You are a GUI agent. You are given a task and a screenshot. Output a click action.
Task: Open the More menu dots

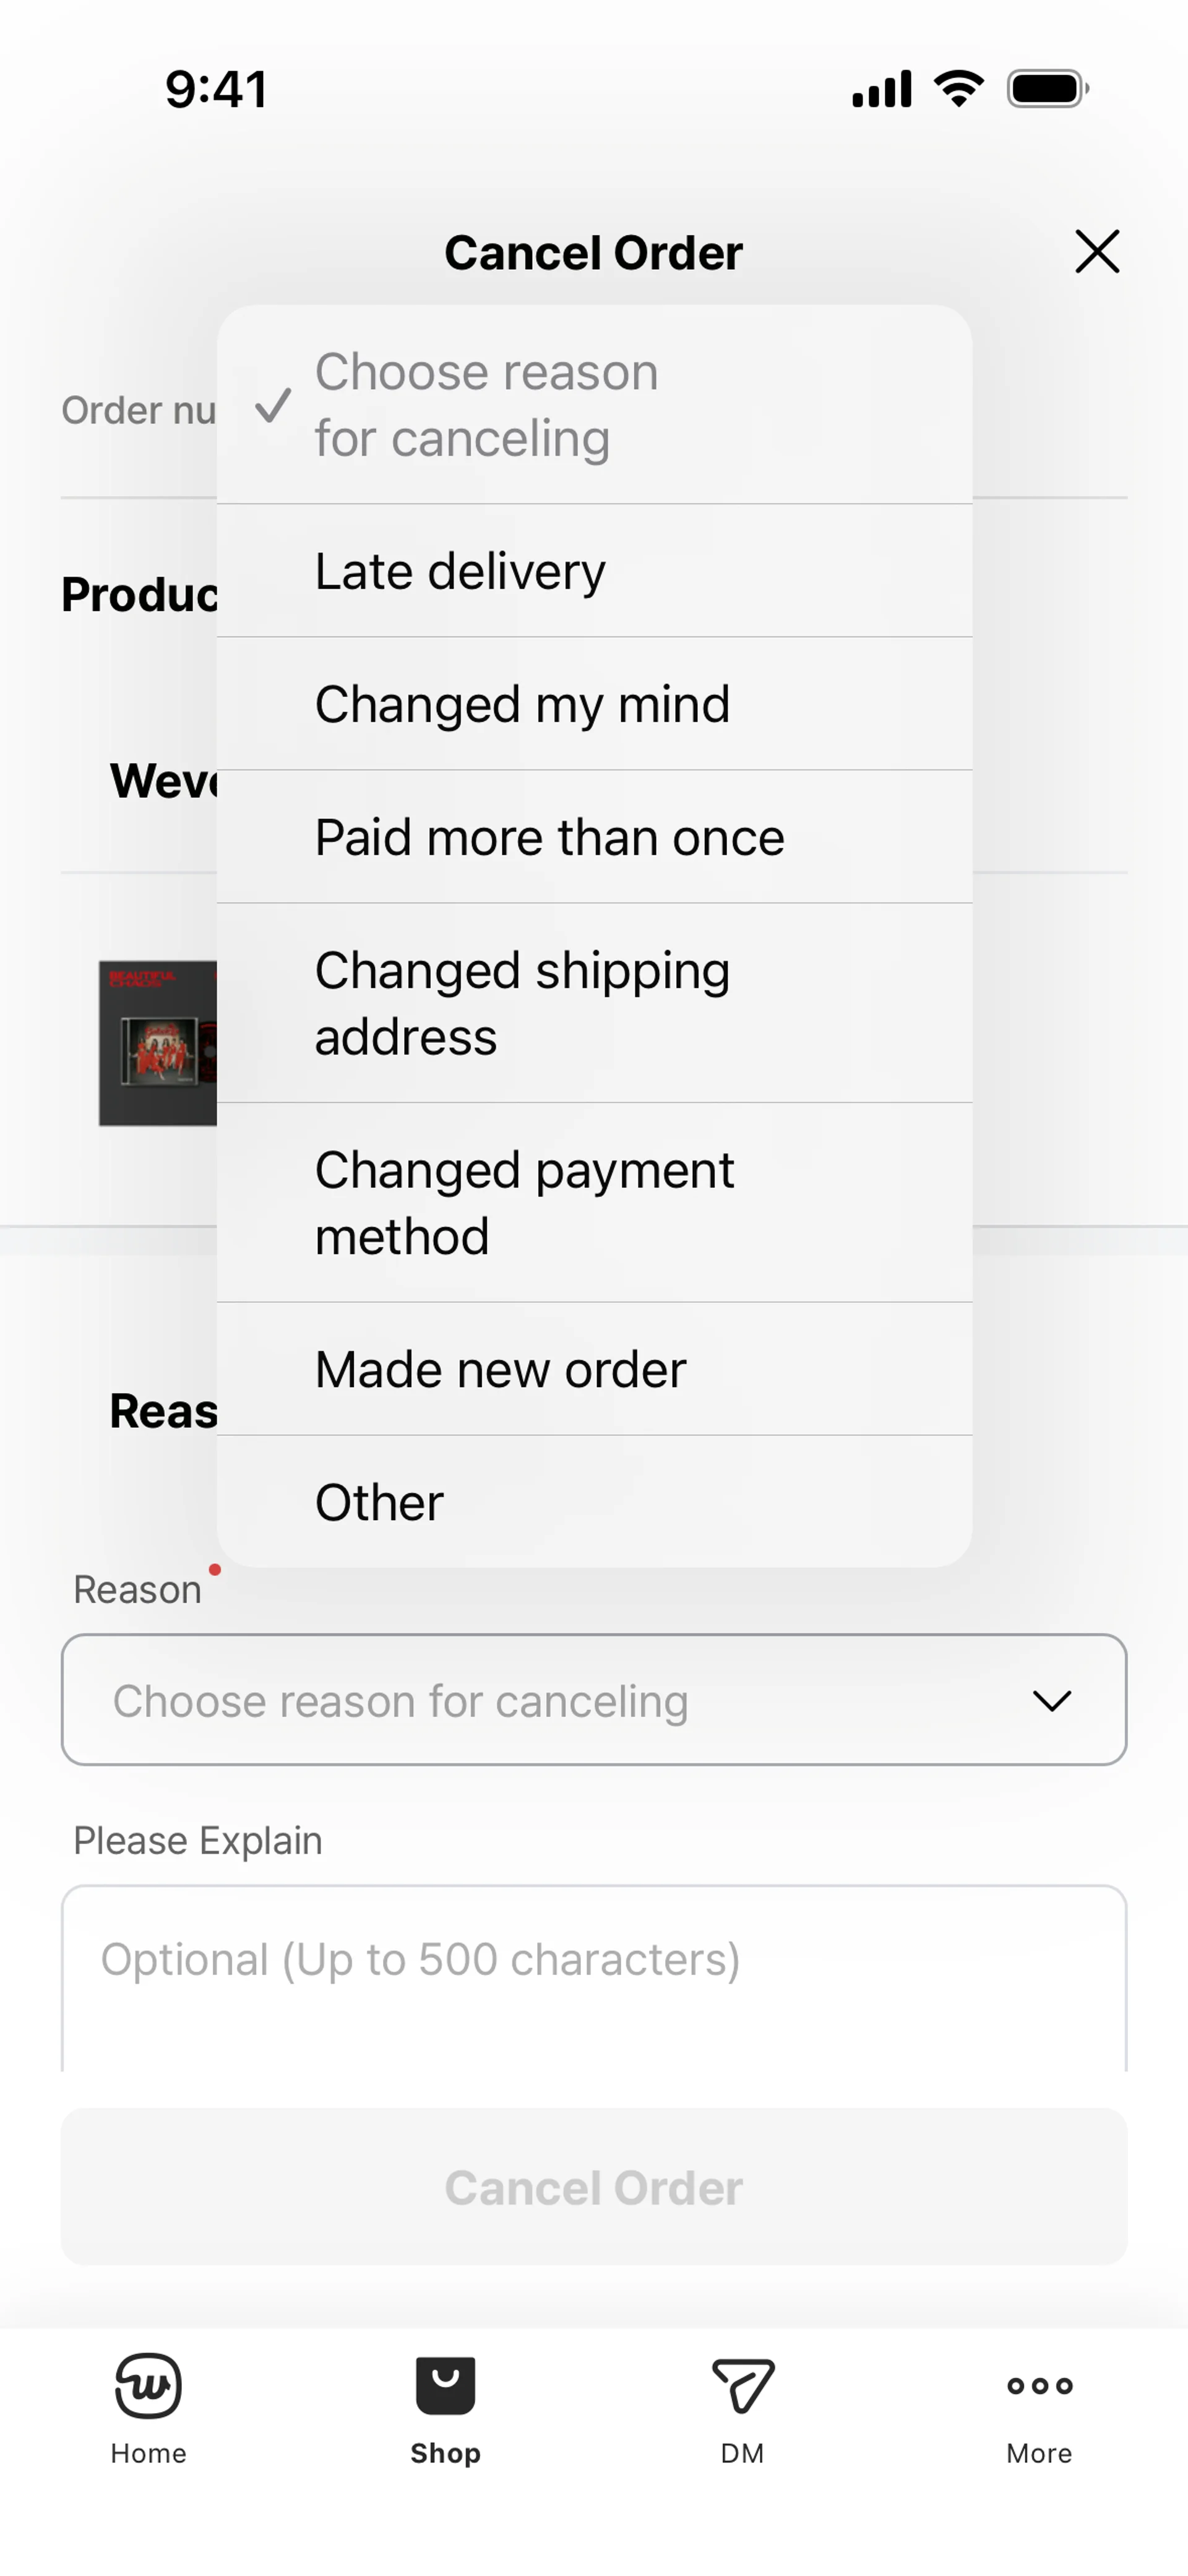click(1039, 2386)
